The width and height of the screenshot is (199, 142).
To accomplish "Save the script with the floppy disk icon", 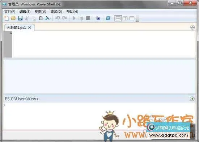I will (x=20, y=18).
